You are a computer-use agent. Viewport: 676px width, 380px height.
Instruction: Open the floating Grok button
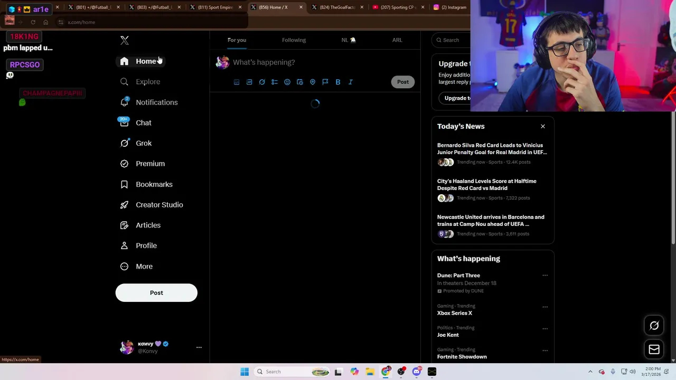[x=654, y=326]
